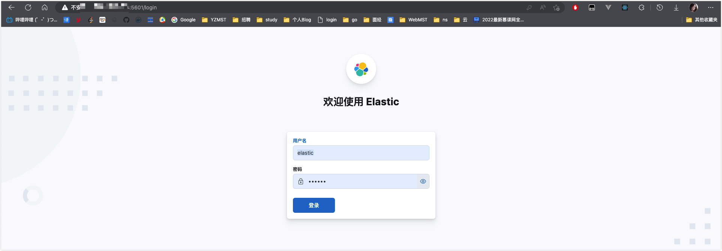Open the login page bookmark
This screenshot has width=722, height=251.
click(327, 20)
